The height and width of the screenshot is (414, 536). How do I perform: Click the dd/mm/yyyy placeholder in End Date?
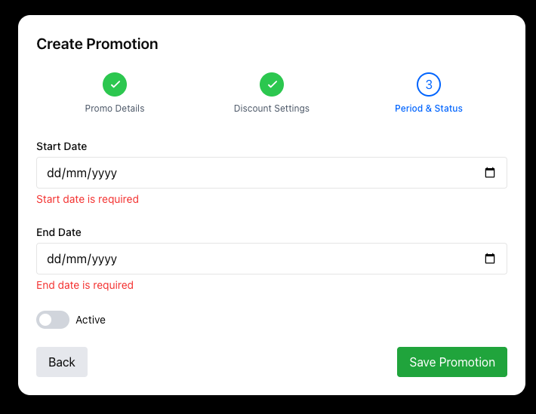pyautogui.click(x=82, y=259)
